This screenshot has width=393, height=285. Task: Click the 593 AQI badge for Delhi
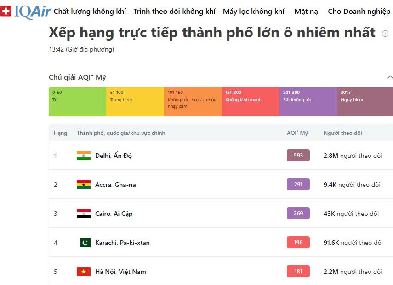tap(298, 155)
